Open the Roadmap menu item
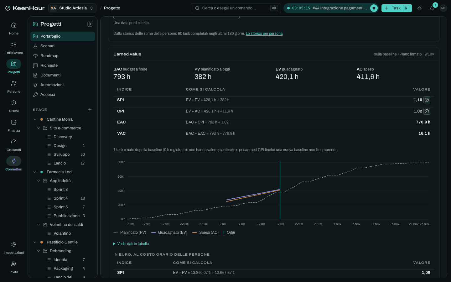This screenshot has width=451, height=282. [x=63, y=56]
